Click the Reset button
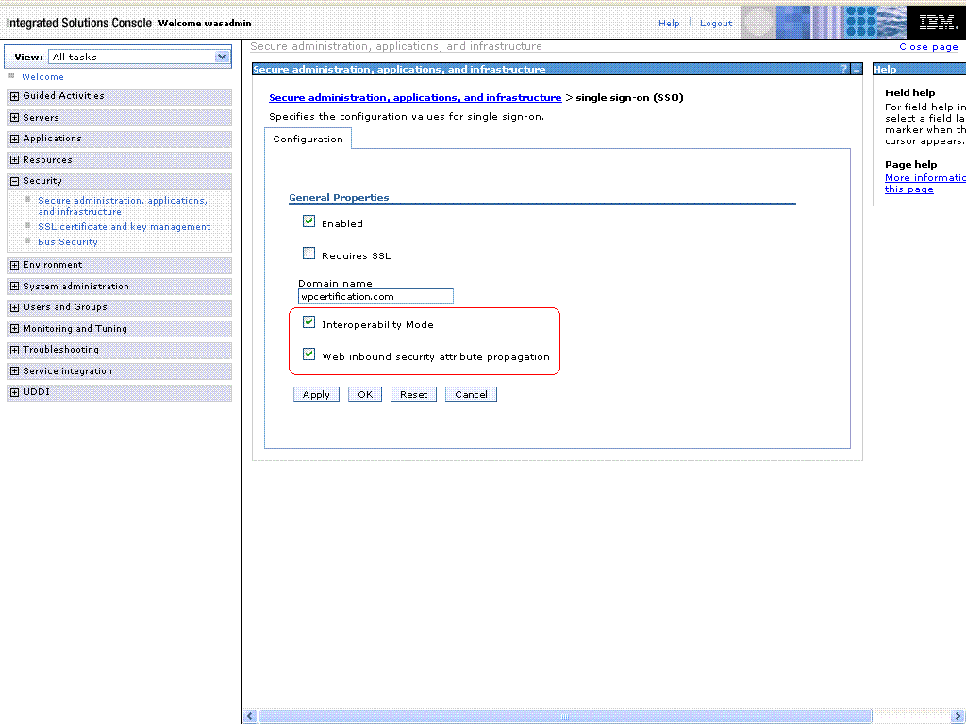 pos(413,394)
